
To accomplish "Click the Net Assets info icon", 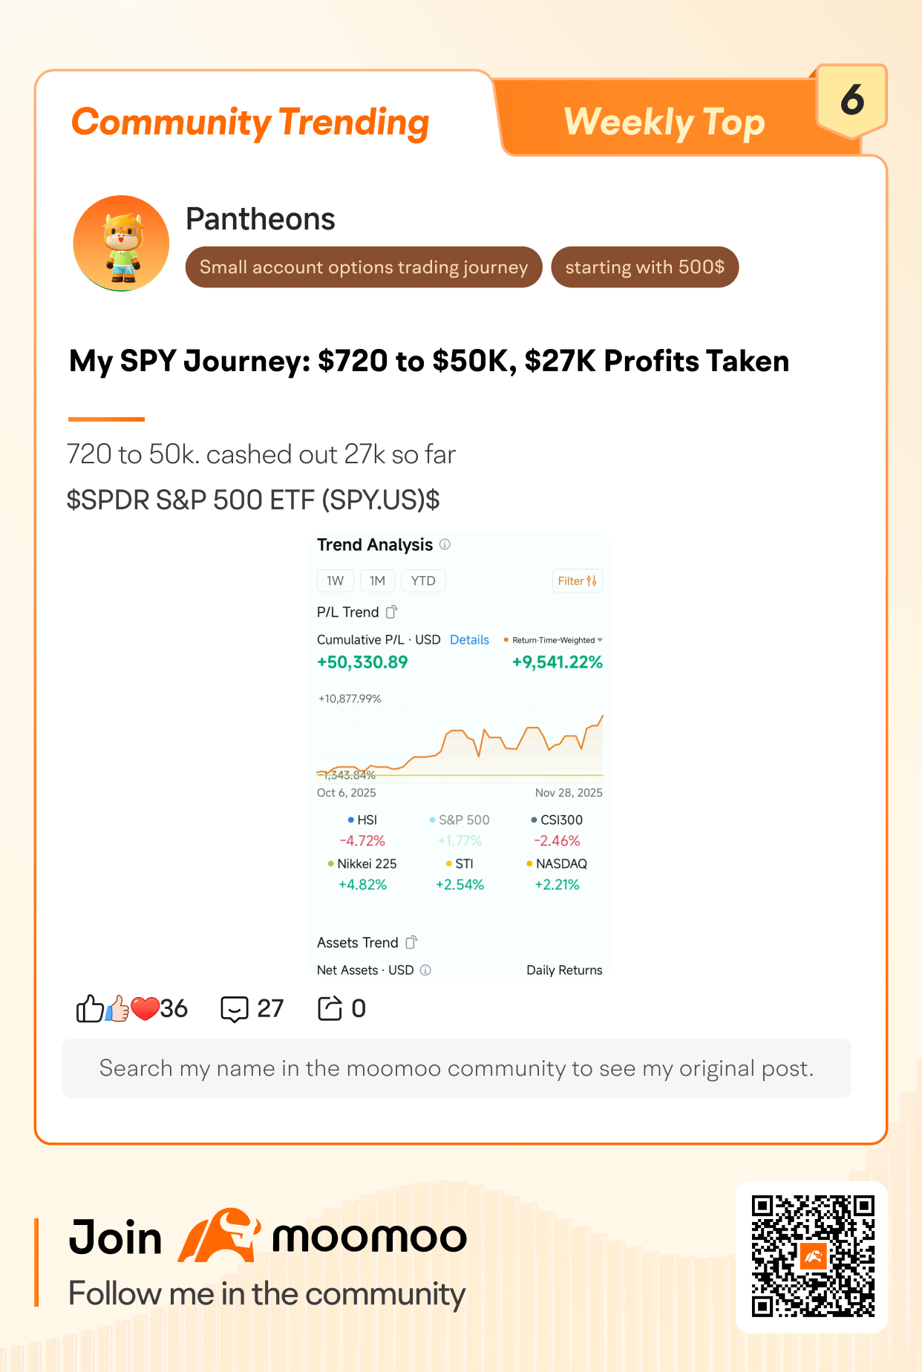I will pyautogui.click(x=425, y=970).
